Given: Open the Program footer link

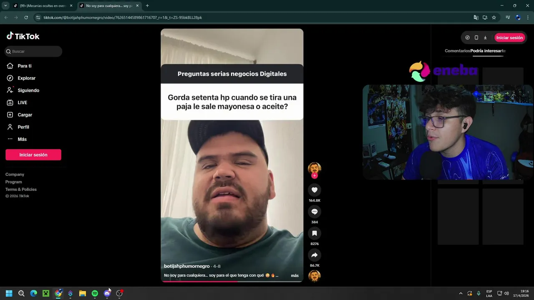Looking at the screenshot, I should (14, 182).
